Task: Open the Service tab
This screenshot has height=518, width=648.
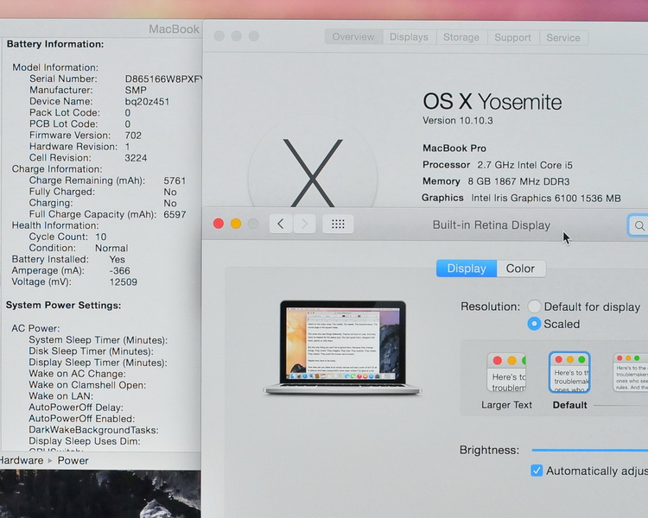Action: click(563, 38)
